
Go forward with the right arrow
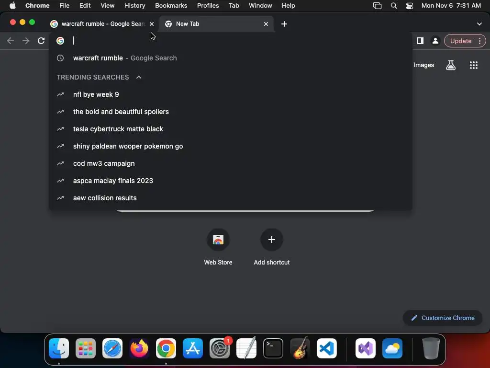tap(26, 41)
